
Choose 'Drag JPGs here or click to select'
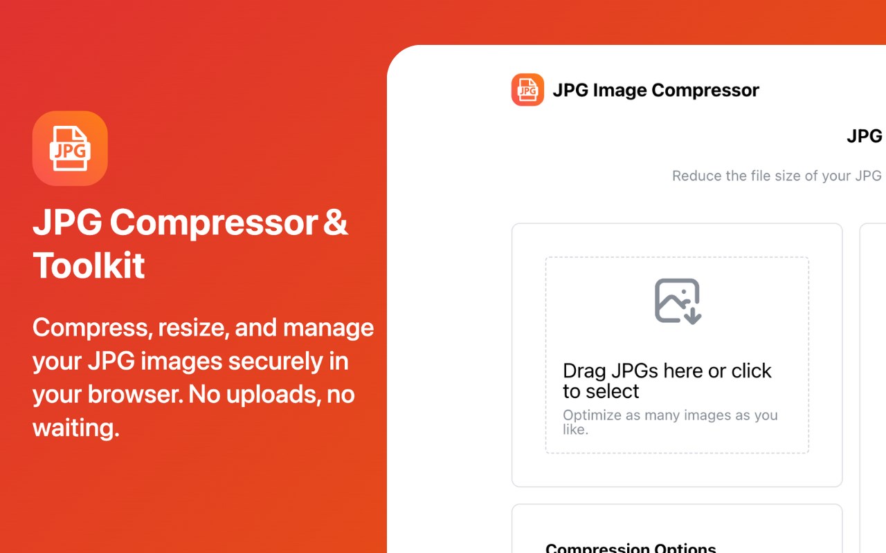click(x=667, y=381)
